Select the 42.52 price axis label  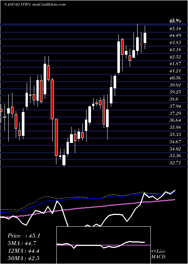tap(175, 57)
